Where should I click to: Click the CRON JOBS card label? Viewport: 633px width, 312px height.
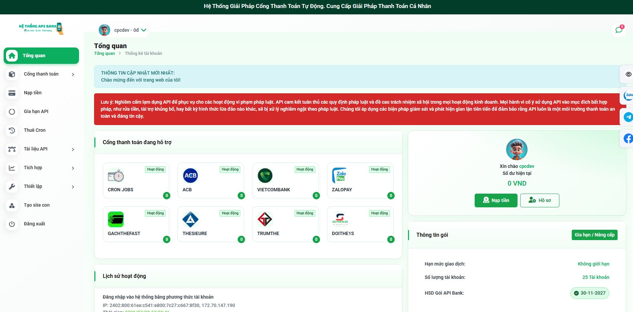[121, 190]
